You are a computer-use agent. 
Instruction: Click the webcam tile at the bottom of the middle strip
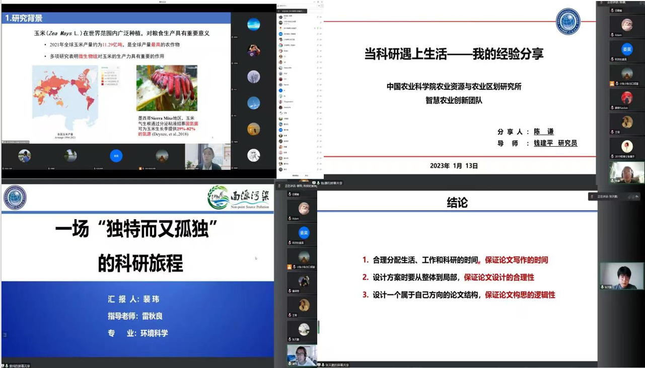click(302, 354)
